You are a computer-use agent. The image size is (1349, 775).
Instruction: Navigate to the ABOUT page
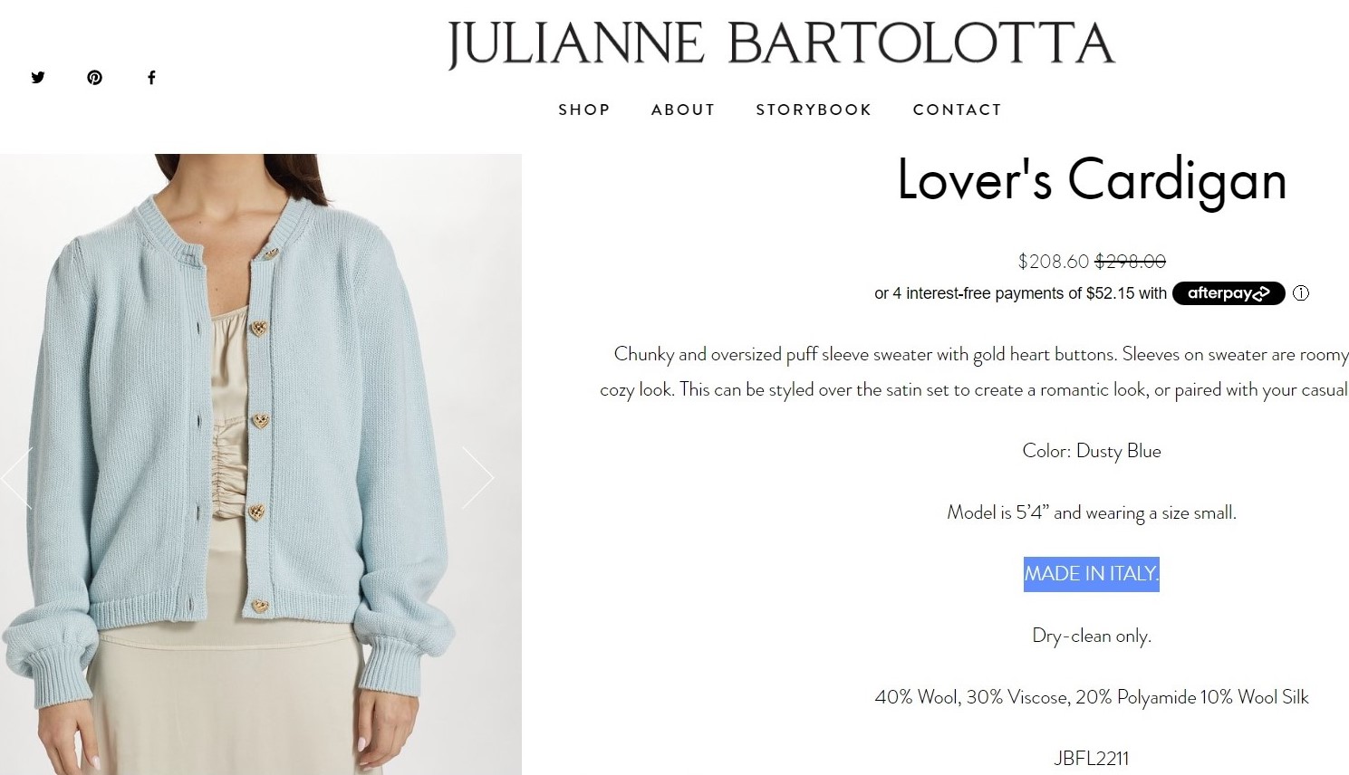pos(683,110)
